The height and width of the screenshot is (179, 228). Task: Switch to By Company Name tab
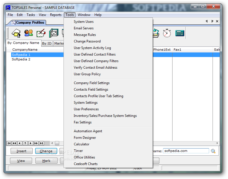click(x=23, y=43)
